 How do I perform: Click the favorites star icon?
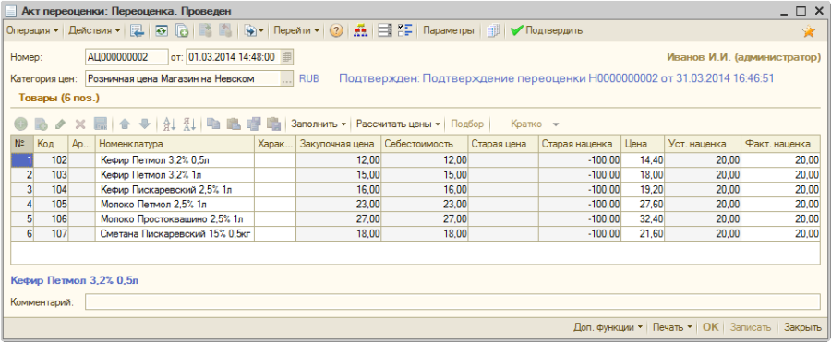(809, 31)
